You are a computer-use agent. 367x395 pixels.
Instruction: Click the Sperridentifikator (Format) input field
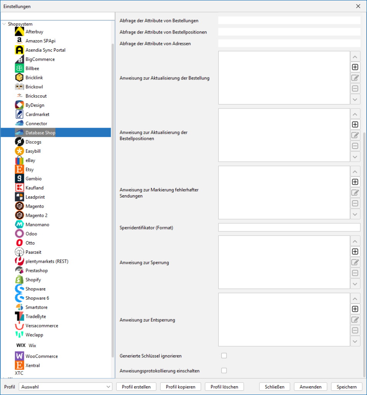(x=289, y=228)
